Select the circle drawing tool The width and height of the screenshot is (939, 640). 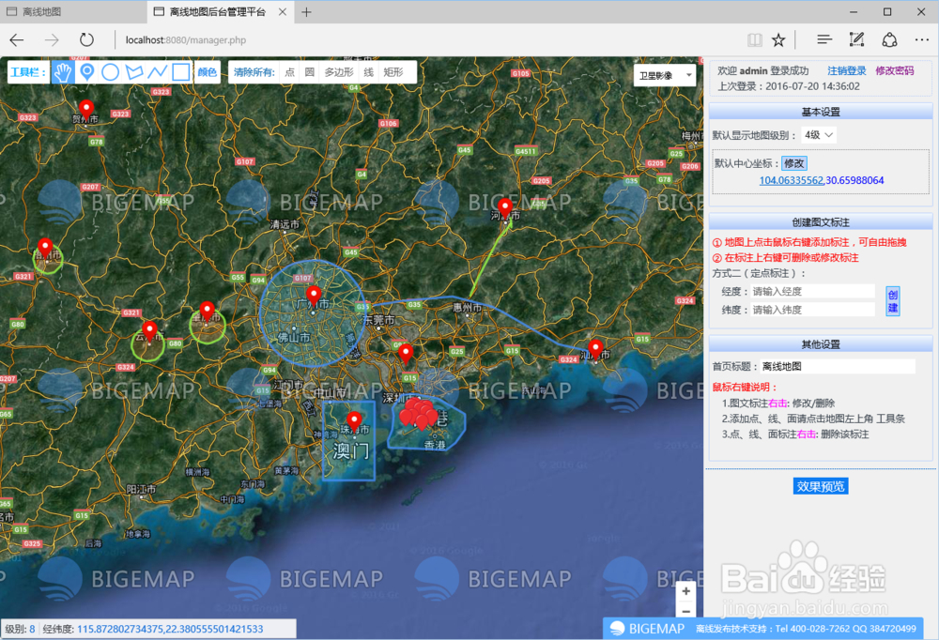click(x=111, y=71)
